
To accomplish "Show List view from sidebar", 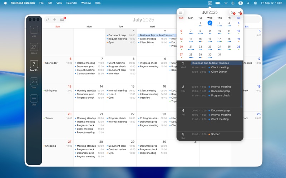I will (x=34, y=100).
